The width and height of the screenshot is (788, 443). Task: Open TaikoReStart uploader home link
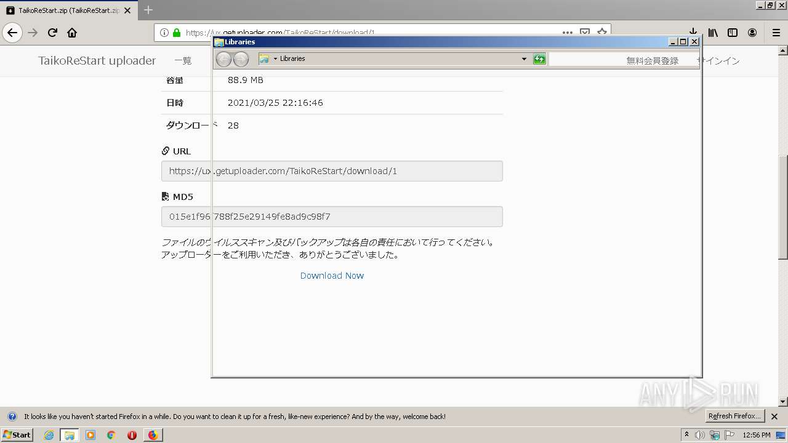coord(97,60)
